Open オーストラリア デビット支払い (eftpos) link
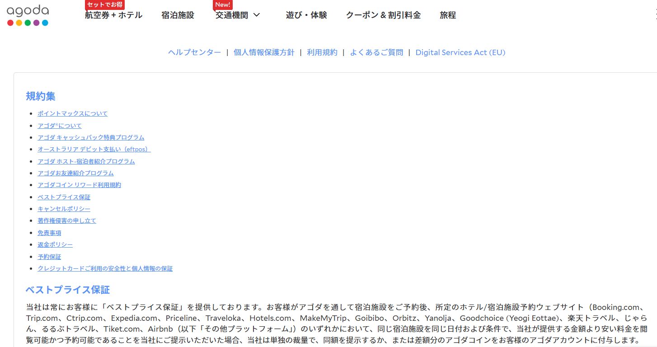This screenshot has height=347, width=657. [94, 149]
